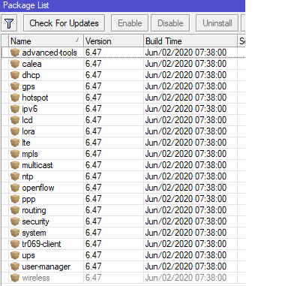Select the multicast package name
Viewport: 297px width, 286px height.
[x=37, y=165]
